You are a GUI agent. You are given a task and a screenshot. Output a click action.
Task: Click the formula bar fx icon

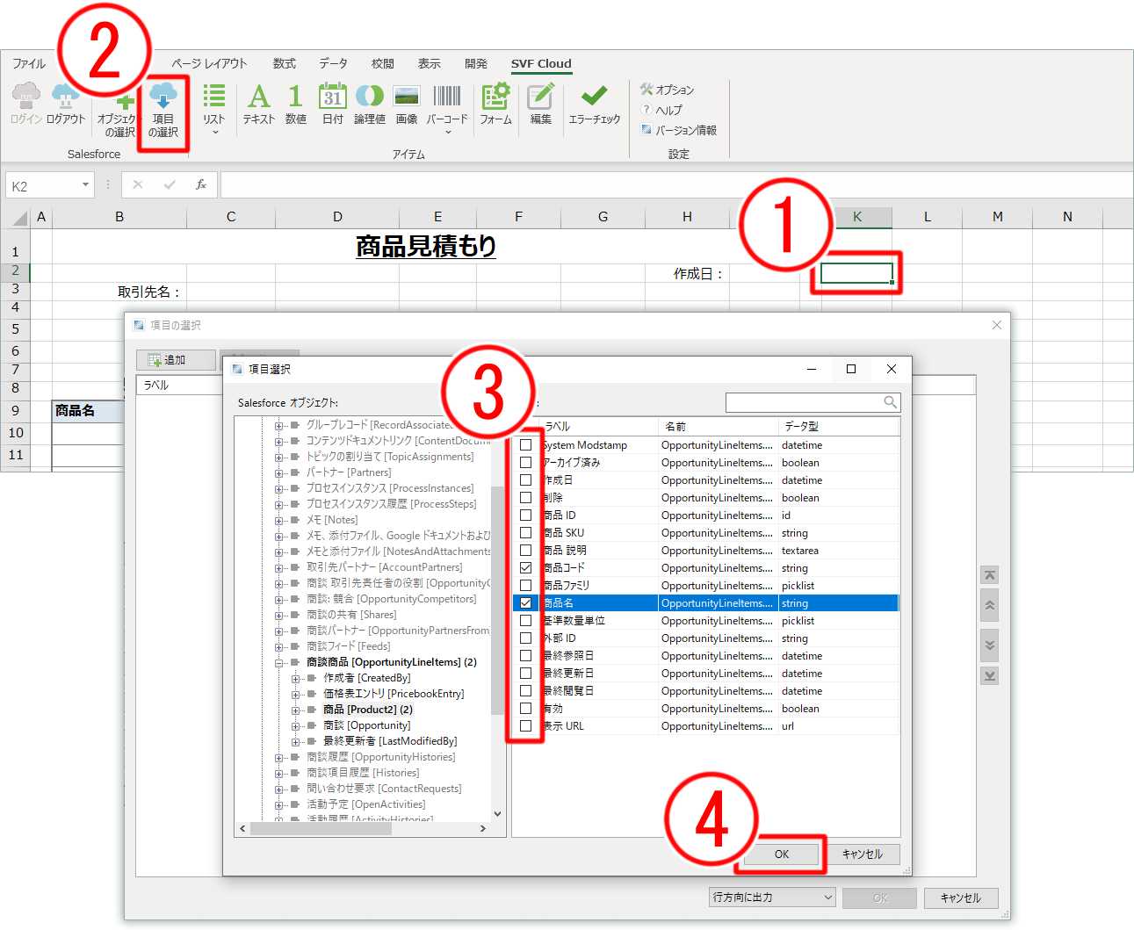(201, 184)
